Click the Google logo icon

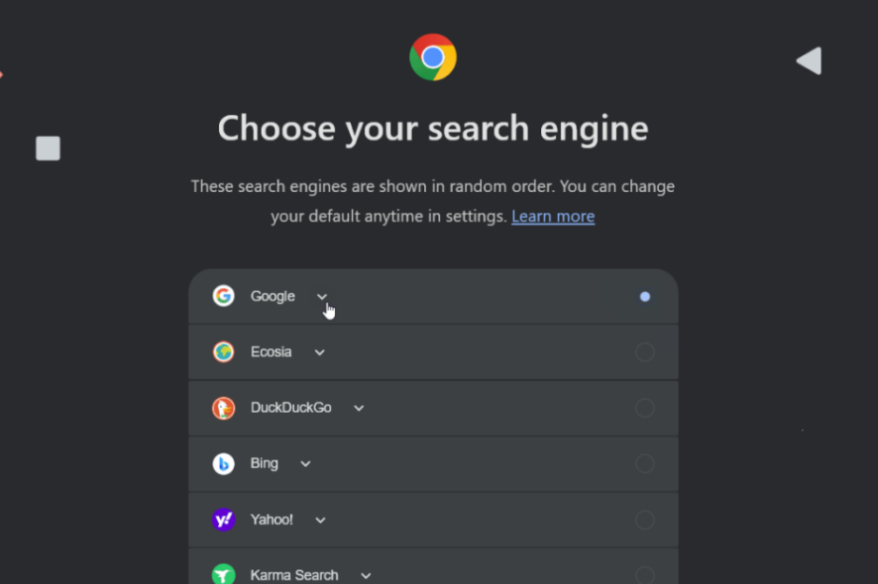223,296
